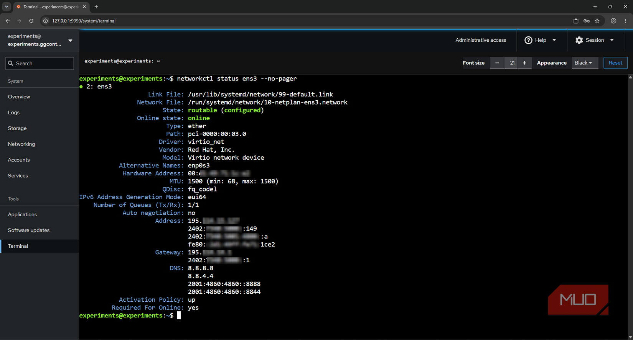Screen dimensions: 633x340
Task: Select Terminal in the sidebar
Action: [x=40, y=246]
